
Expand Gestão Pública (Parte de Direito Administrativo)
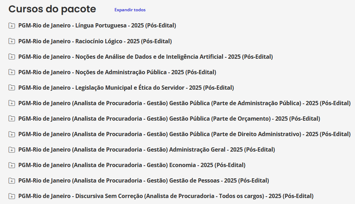coord(12,134)
